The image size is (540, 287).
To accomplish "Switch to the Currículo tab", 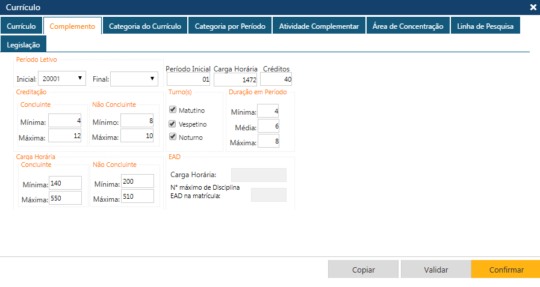I will (22, 26).
